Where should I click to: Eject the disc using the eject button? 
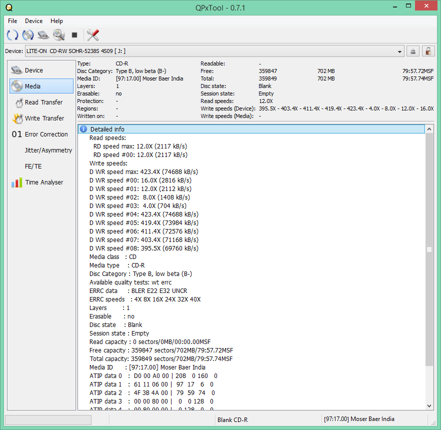coord(413,51)
